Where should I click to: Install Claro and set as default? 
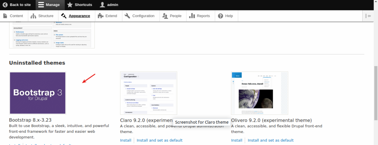coord(159,140)
